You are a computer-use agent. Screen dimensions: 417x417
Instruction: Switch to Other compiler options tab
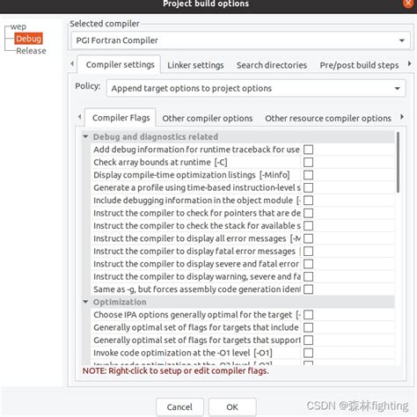click(x=208, y=118)
